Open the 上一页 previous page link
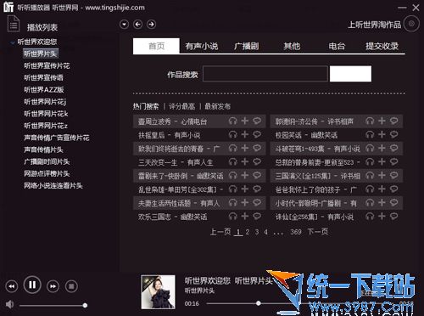Image resolution: width=424 pixels, height=316 pixels. [x=220, y=232]
